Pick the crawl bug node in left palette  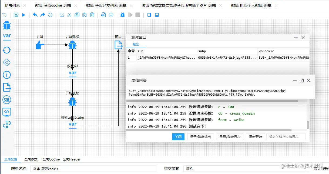tap(7, 25)
